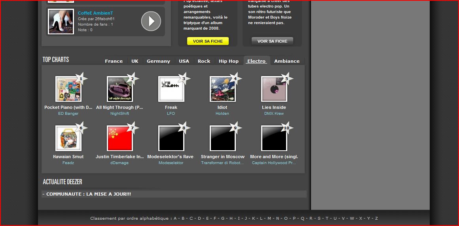
Task: Switch to the Hip Hop chart tab
Action: coord(229,61)
